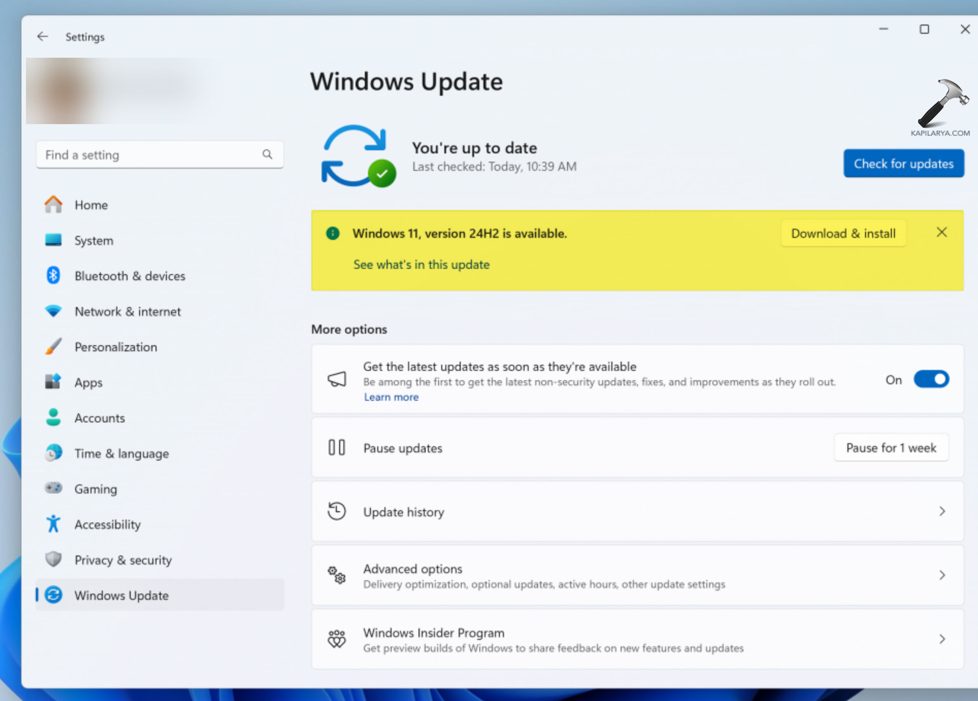Expand the Update history chevron
The width and height of the screenshot is (978, 701).
click(942, 511)
